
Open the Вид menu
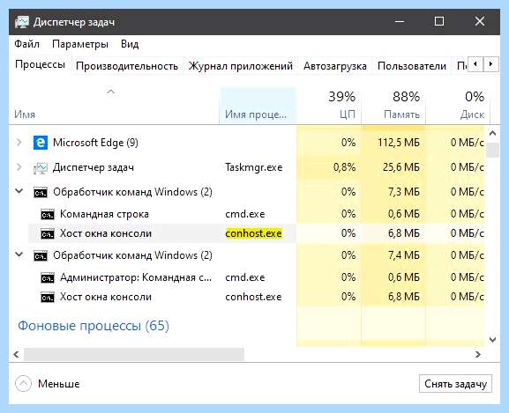tap(130, 44)
